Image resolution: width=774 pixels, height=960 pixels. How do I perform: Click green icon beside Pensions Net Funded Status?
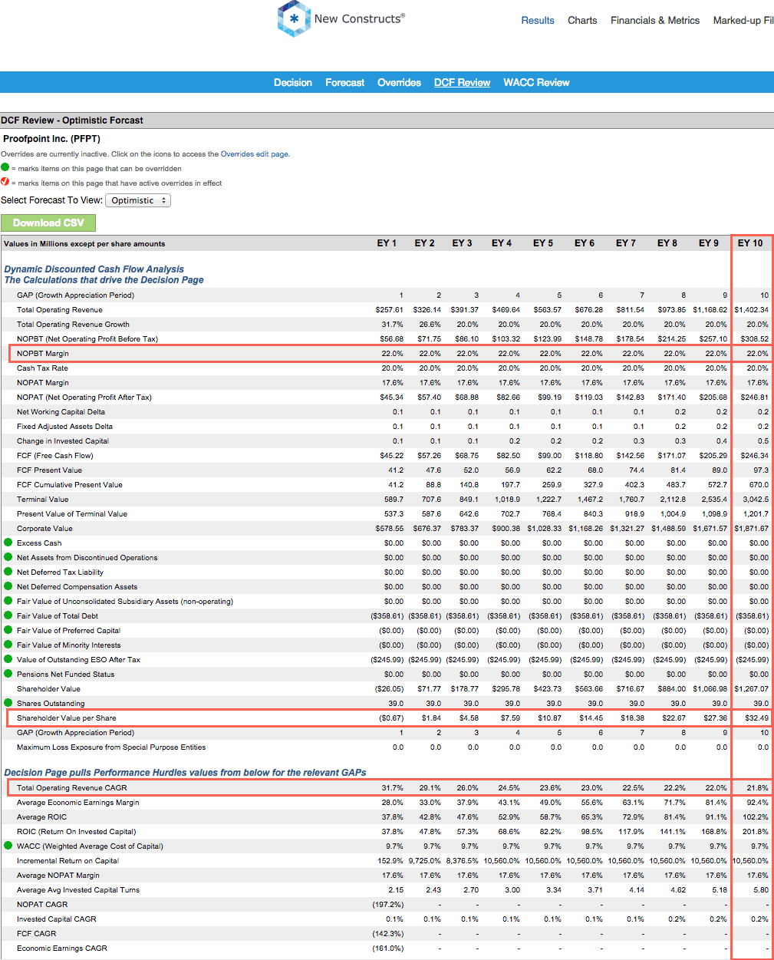8,674
